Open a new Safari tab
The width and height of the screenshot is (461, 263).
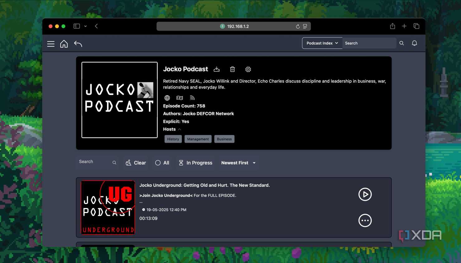[x=404, y=26]
